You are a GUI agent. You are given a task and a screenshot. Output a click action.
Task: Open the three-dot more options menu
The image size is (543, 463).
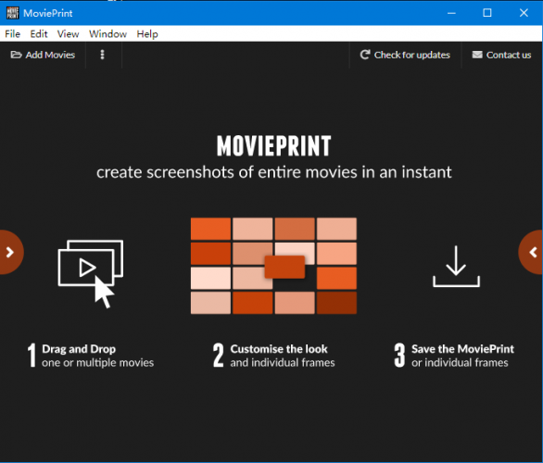[x=102, y=55]
